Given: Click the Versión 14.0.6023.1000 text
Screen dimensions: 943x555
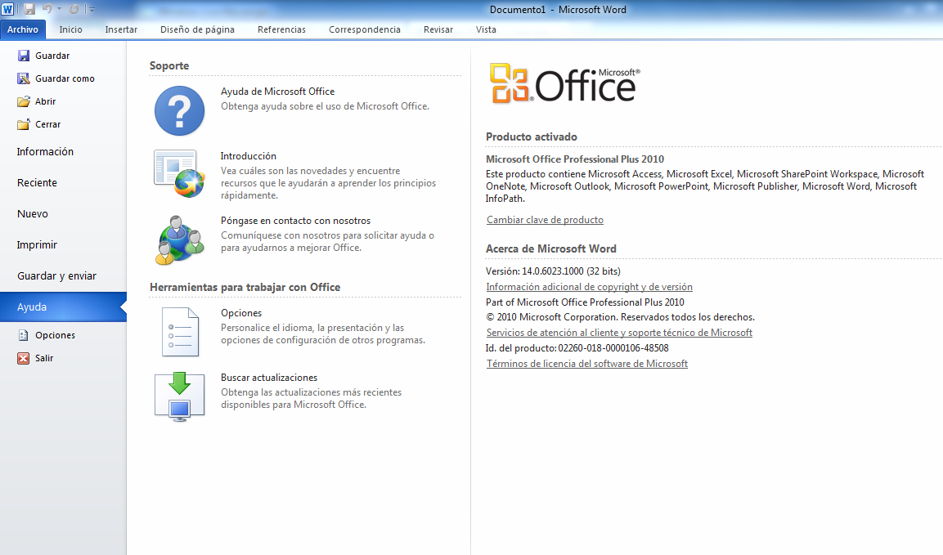Looking at the screenshot, I should [x=554, y=271].
